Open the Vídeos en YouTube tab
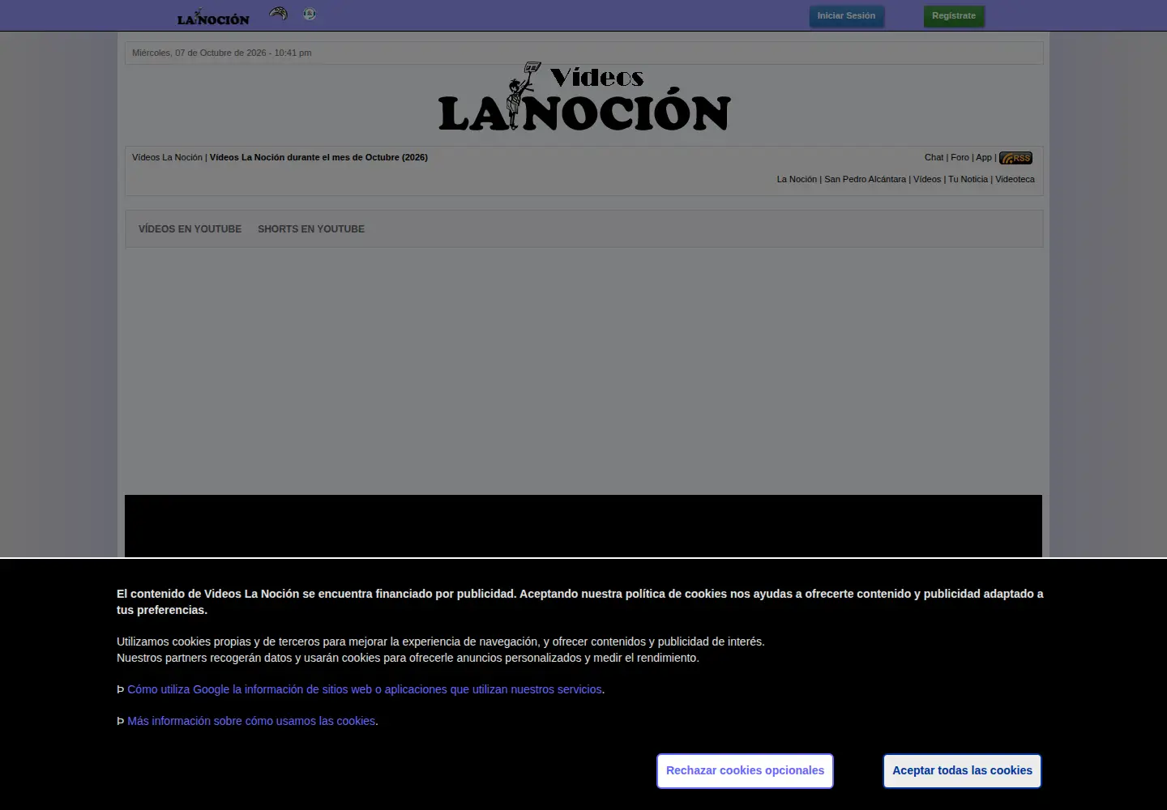The image size is (1167, 810). tap(190, 229)
